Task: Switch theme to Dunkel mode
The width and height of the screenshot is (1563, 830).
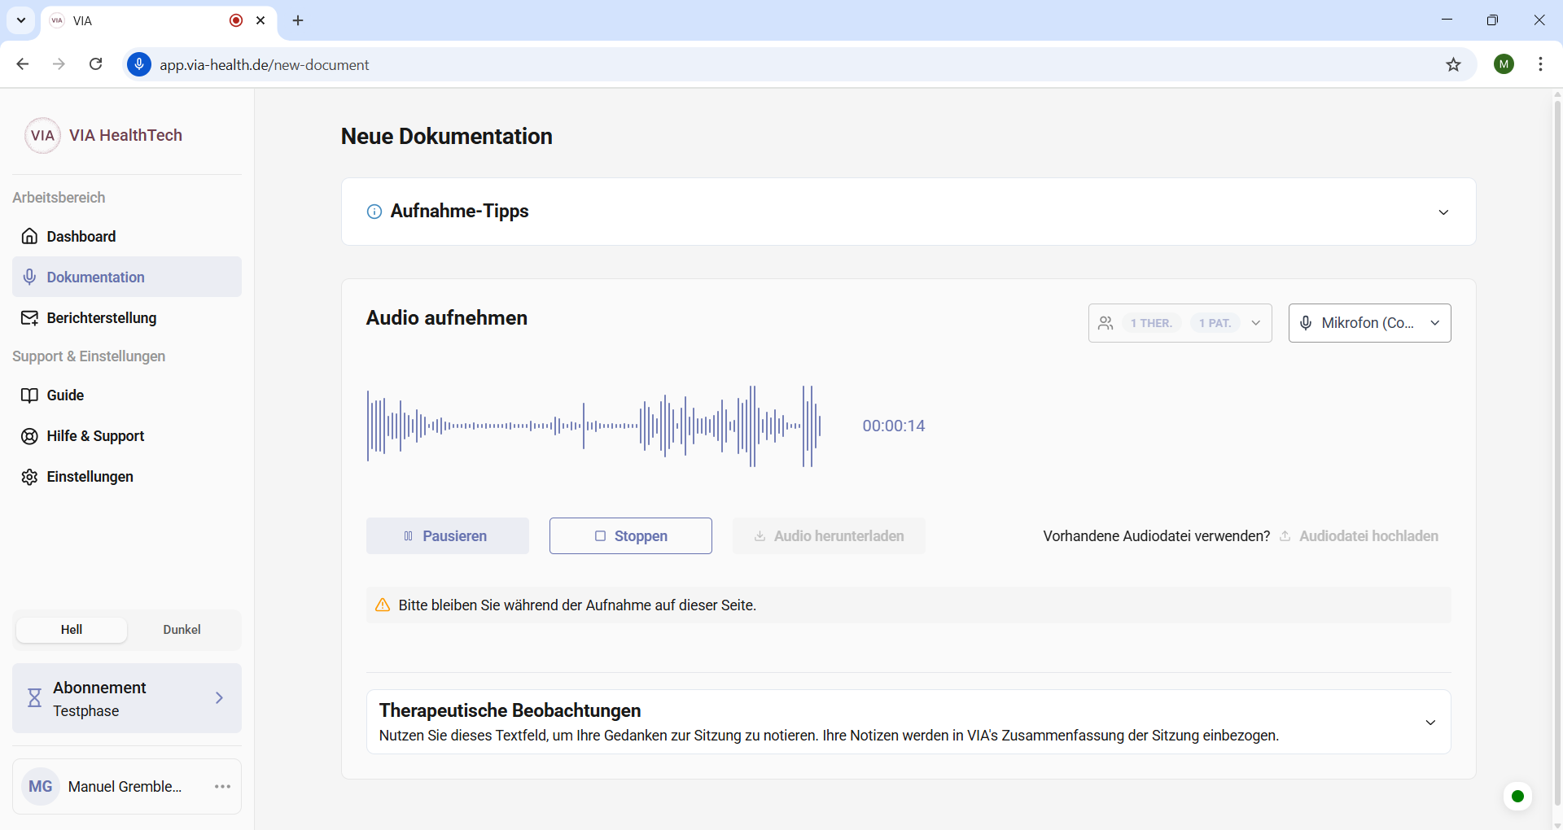Action: pos(182,629)
